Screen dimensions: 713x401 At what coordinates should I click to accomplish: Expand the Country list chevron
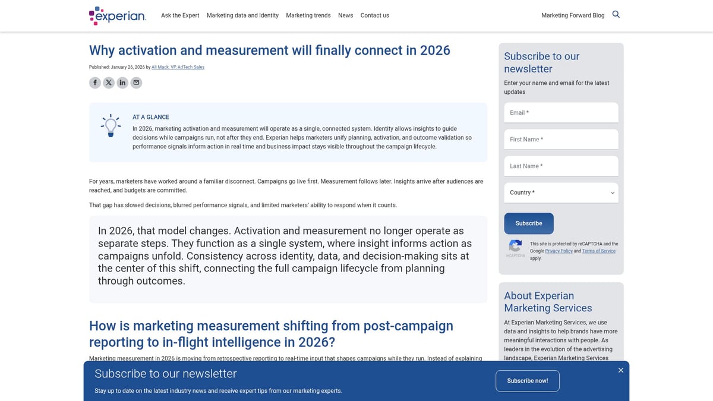click(x=612, y=192)
